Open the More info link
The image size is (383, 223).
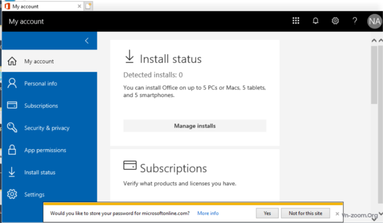coord(208,213)
